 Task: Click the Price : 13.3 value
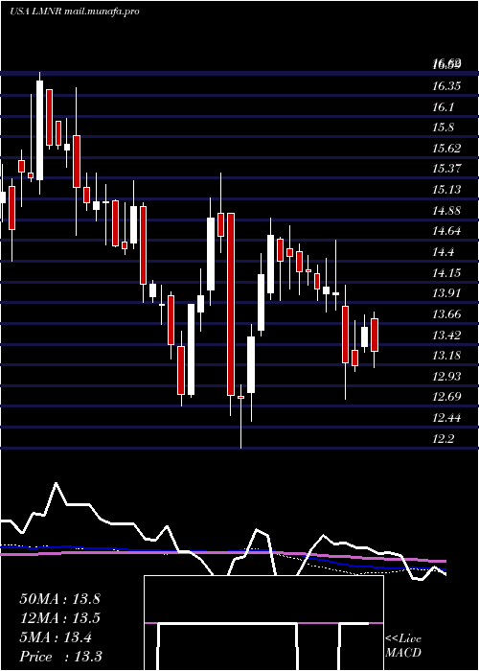(x=60, y=657)
